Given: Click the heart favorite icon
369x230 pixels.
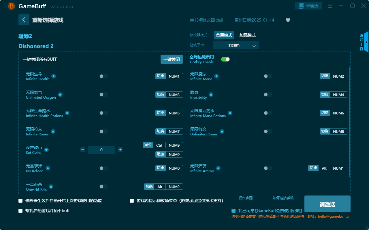Looking at the screenshot, I should click(288, 20).
